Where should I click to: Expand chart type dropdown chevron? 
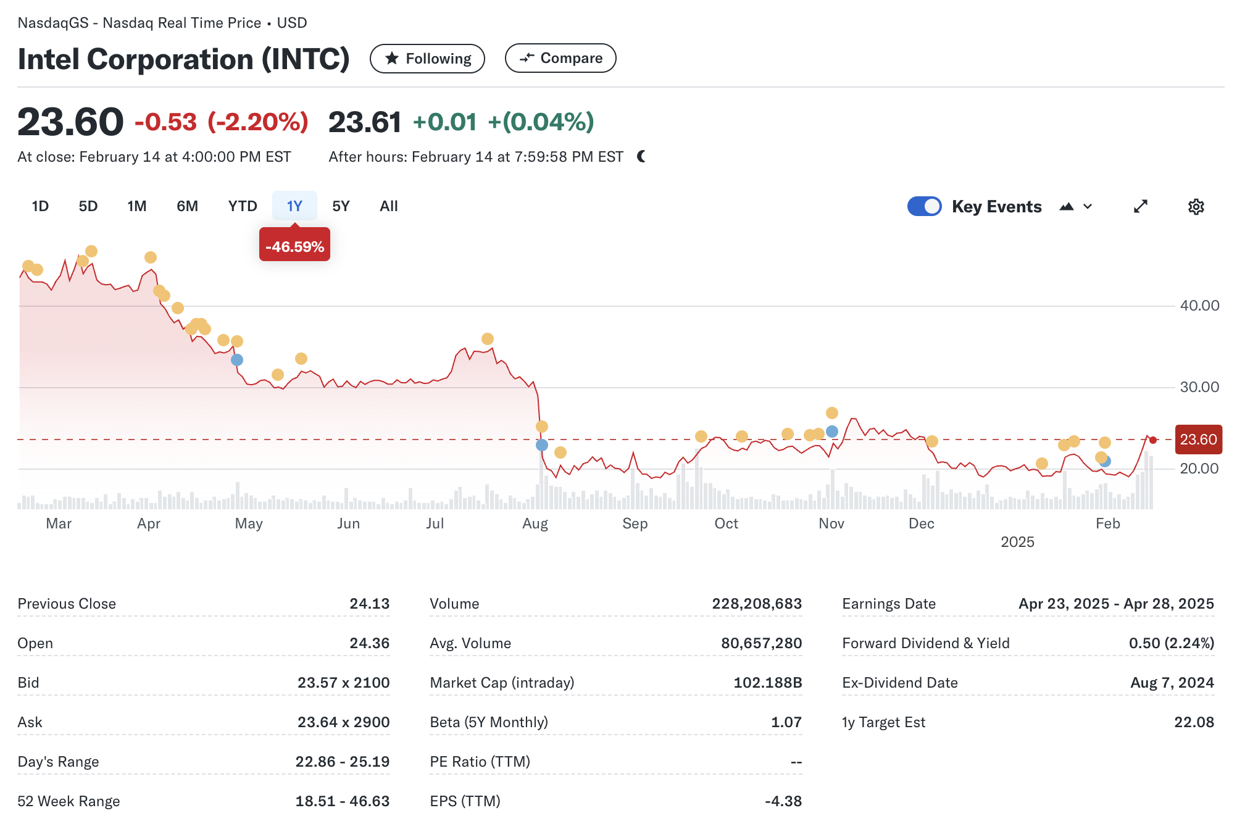[1088, 207]
